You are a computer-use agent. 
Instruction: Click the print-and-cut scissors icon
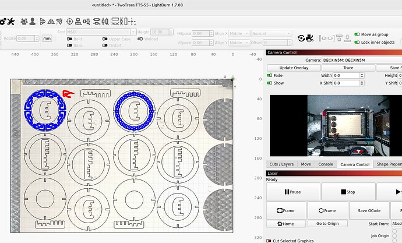coord(310,38)
